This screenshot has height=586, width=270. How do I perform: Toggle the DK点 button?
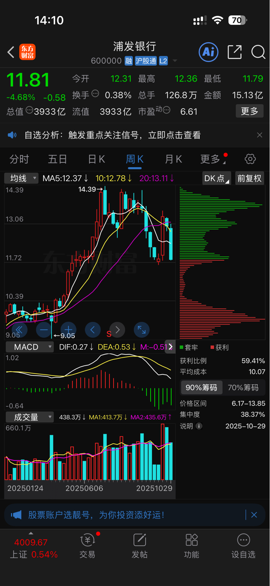[x=217, y=178]
